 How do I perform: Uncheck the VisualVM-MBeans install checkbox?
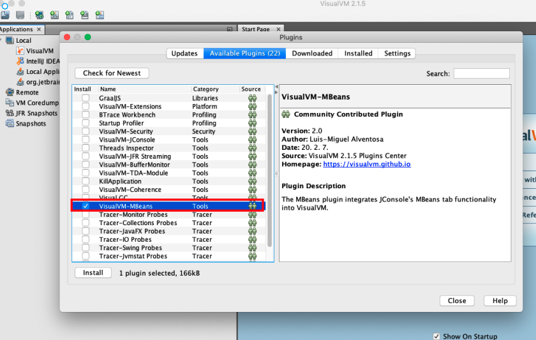coord(86,206)
